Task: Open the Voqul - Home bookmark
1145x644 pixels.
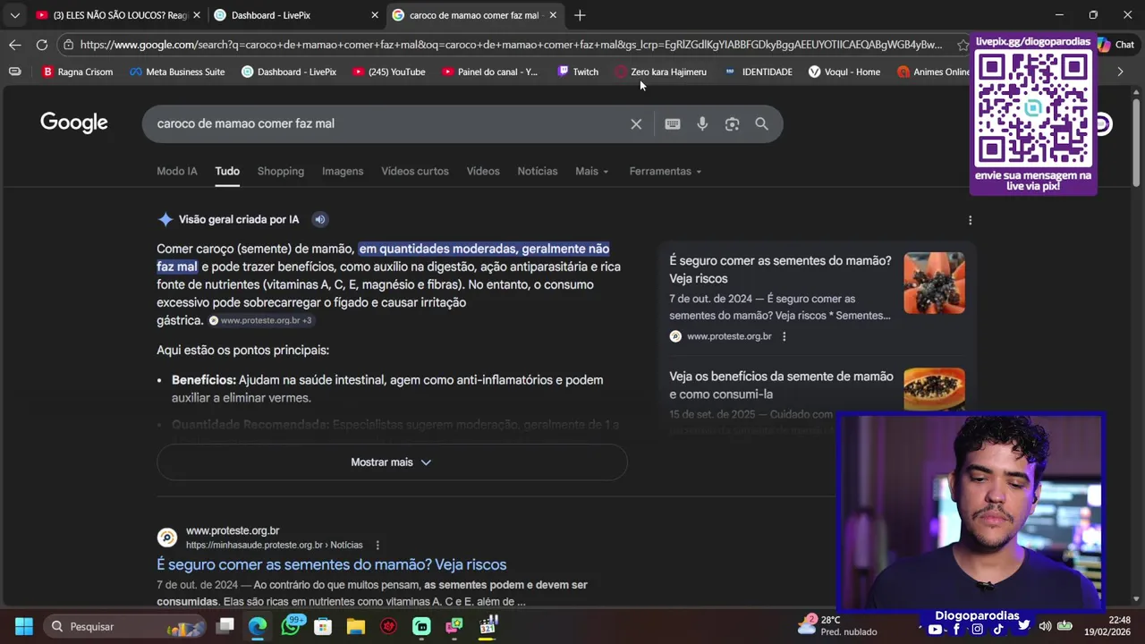Action: [844, 72]
